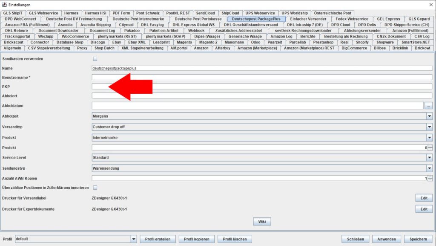Switch to Deutsche Post Internetmarke tab

pyautogui.click(x=138, y=19)
